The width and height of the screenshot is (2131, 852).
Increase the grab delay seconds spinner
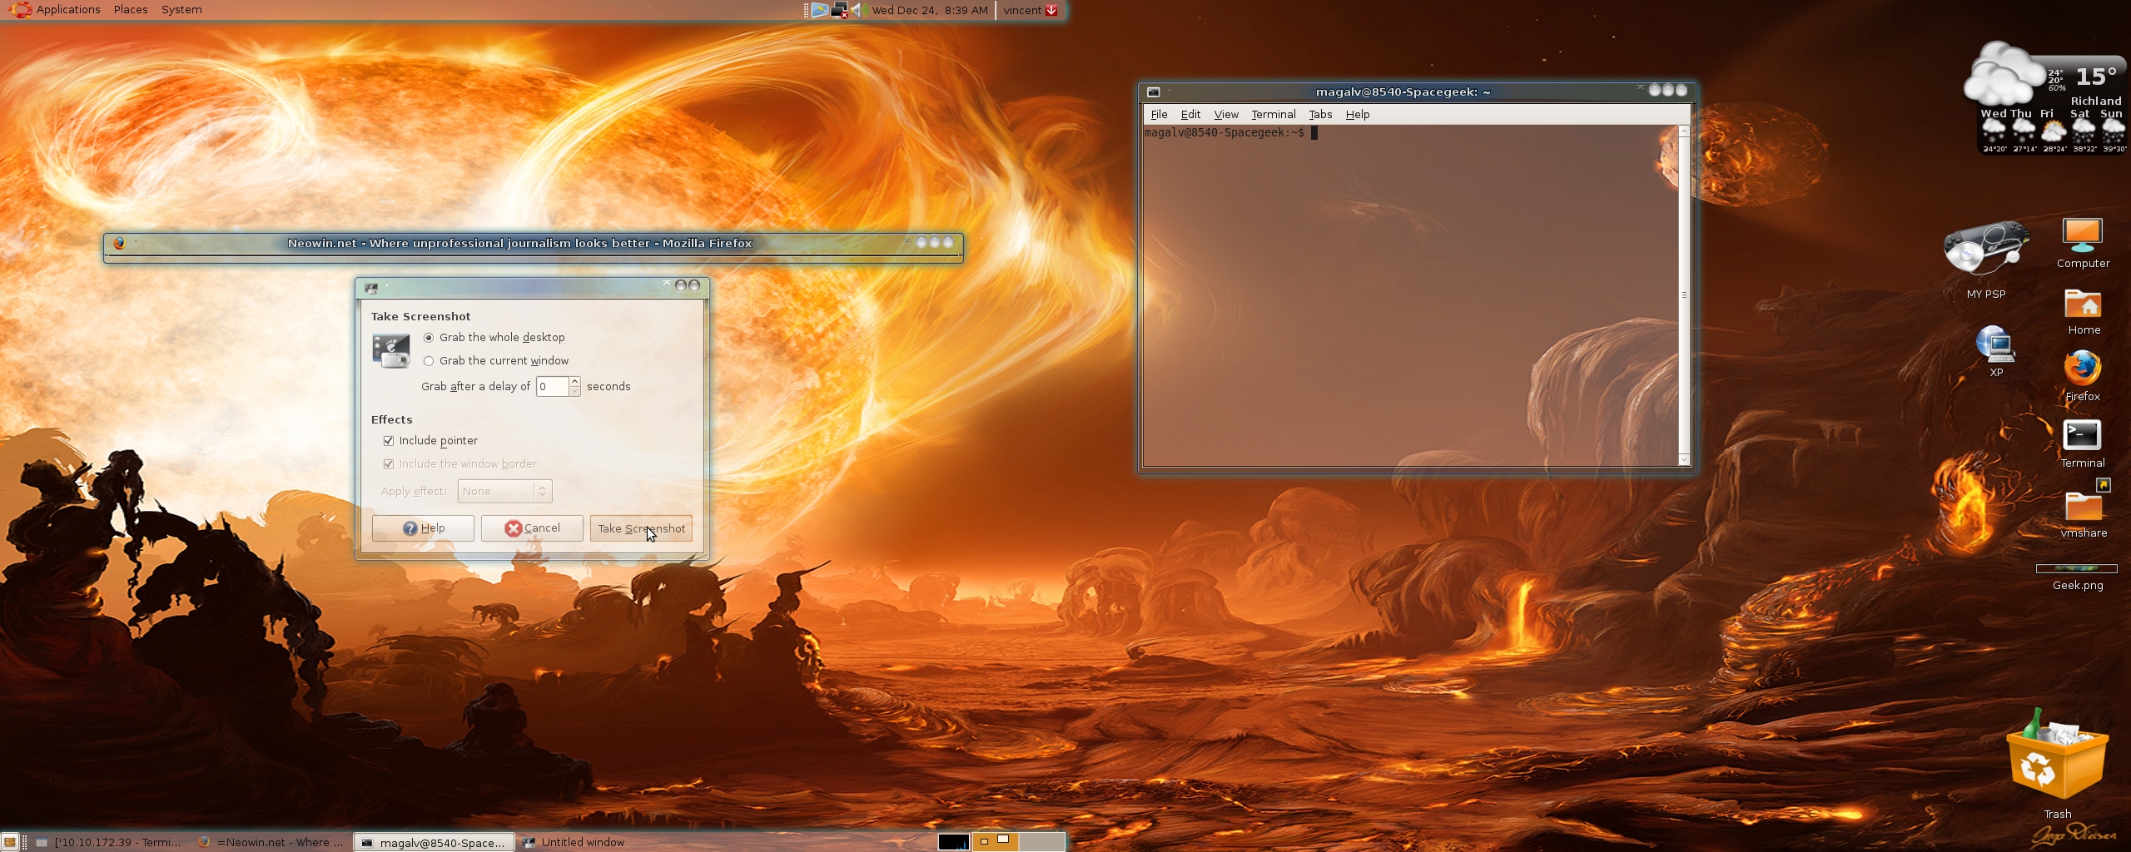pos(574,381)
